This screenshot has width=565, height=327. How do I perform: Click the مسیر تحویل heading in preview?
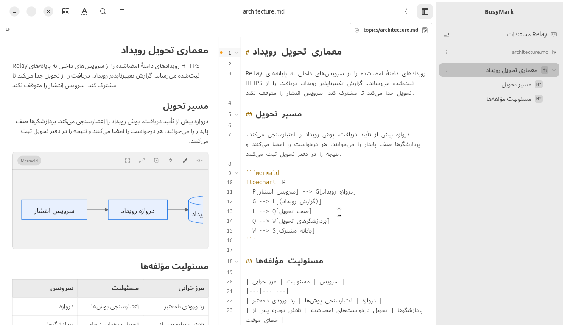185,106
